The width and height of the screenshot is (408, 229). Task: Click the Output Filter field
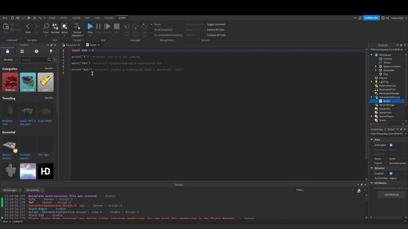324,190
